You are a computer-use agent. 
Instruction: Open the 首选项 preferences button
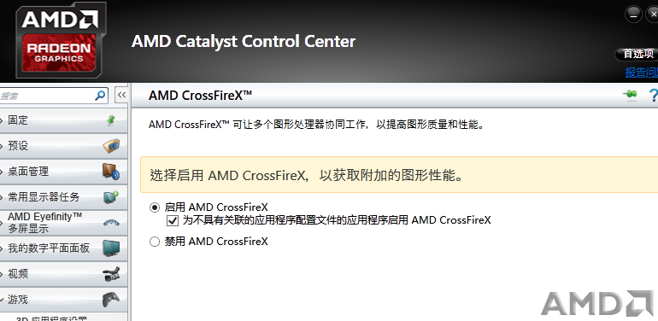point(637,54)
